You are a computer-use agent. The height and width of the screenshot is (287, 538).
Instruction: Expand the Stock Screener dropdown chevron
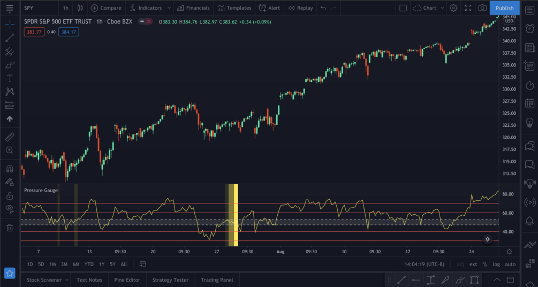tap(66, 280)
